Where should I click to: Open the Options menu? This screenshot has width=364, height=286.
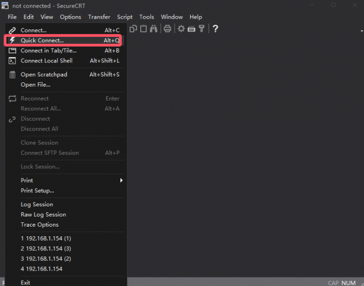[71, 17]
